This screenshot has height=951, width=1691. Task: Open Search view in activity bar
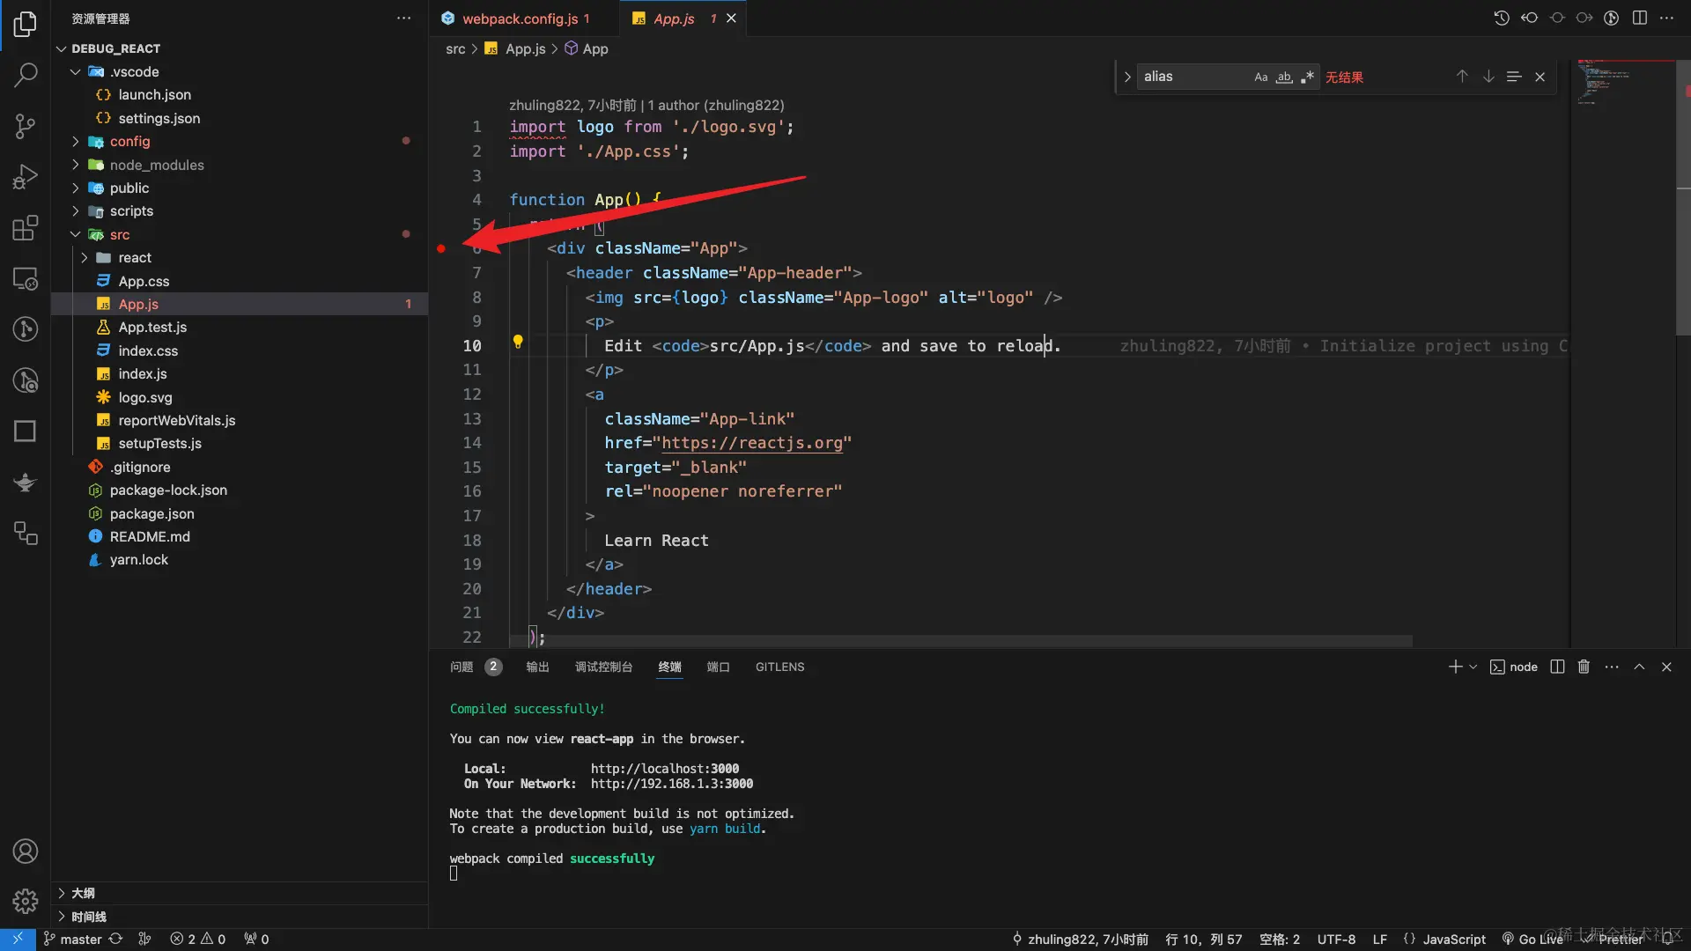(25, 75)
